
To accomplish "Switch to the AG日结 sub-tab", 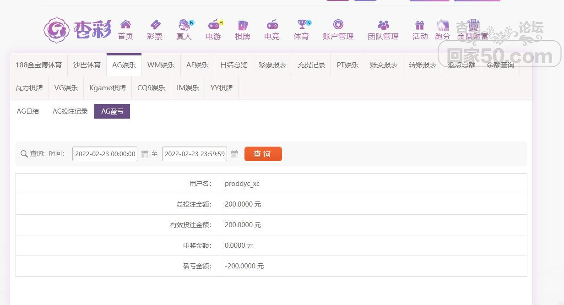I will (x=28, y=111).
